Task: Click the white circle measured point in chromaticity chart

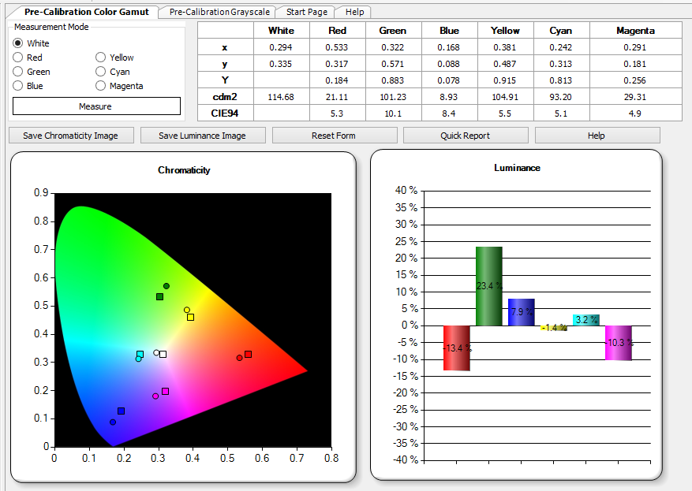Action: point(156,352)
